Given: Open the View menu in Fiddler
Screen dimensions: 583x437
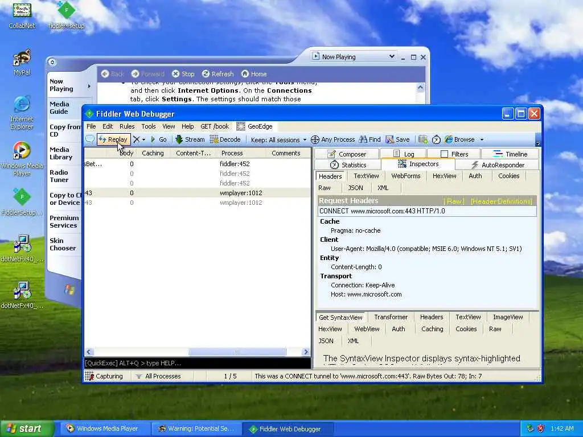Looking at the screenshot, I should coord(169,126).
